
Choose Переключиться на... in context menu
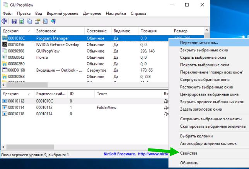(x=209, y=43)
